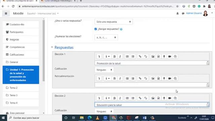Open Competencias in sidebar
Screen dimensions: 215x121
21,47
